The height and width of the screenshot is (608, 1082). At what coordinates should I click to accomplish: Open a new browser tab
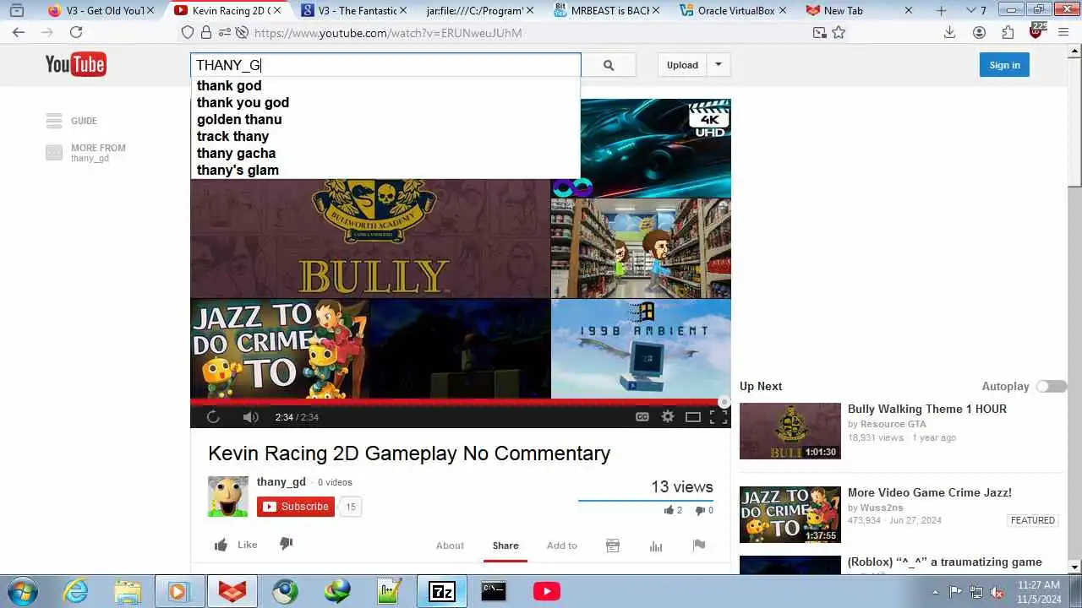point(942,11)
